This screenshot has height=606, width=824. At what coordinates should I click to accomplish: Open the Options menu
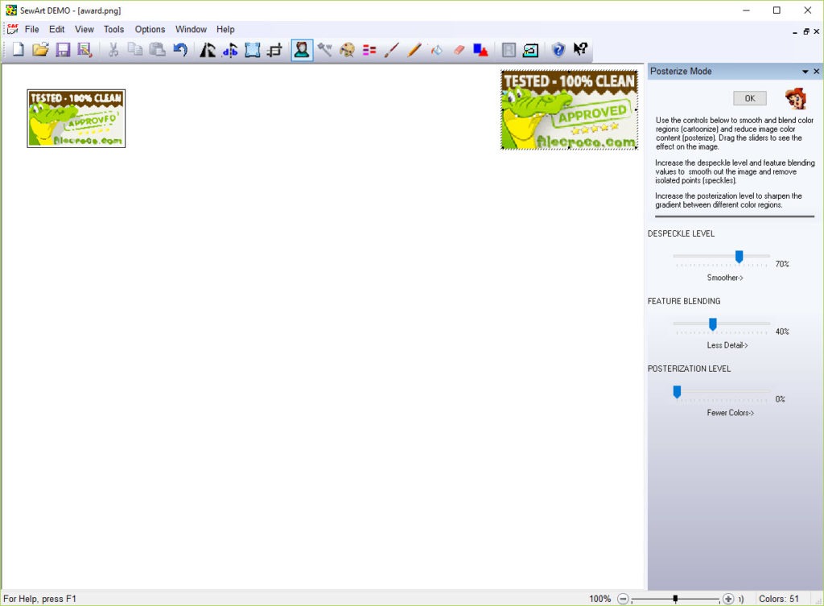click(x=150, y=30)
